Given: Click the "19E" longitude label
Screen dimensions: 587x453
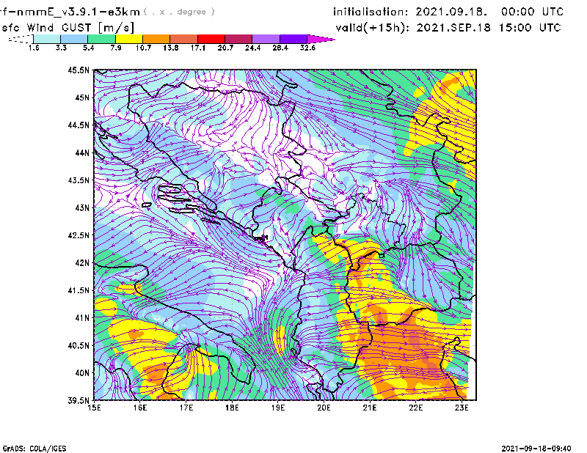Looking at the screenshot, I should click(x=278, y=408).
